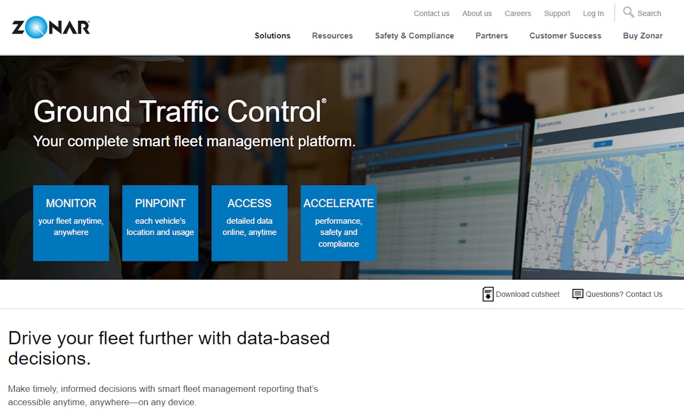Image resolution: width=684 pixels, height=410 pixels.
Task: Open the Solutions menu
Action: tap(272, 35)
